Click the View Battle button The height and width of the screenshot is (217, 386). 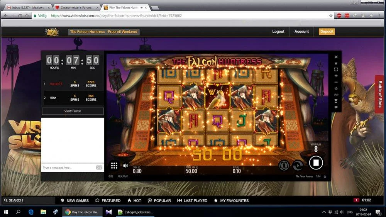click(73, 111)
